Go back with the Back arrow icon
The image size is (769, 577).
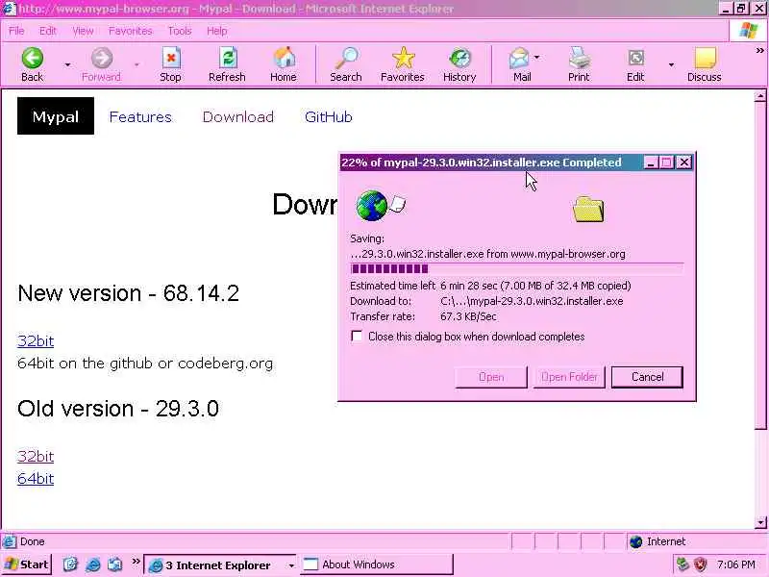(33, 58)
